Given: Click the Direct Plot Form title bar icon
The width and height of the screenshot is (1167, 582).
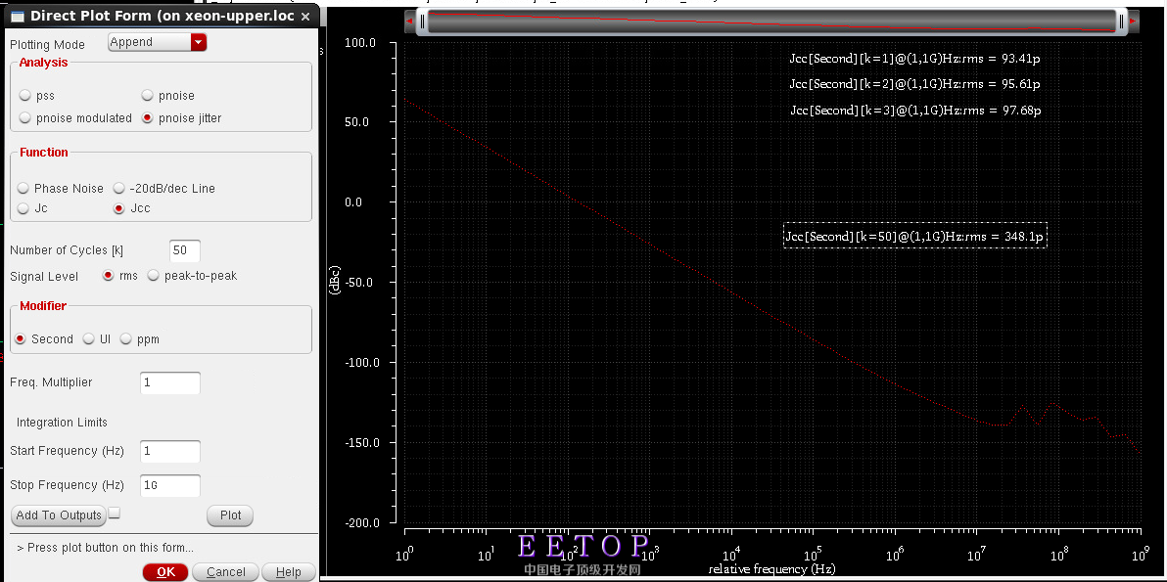Looking at the screenshot, I should click(18, 17).
